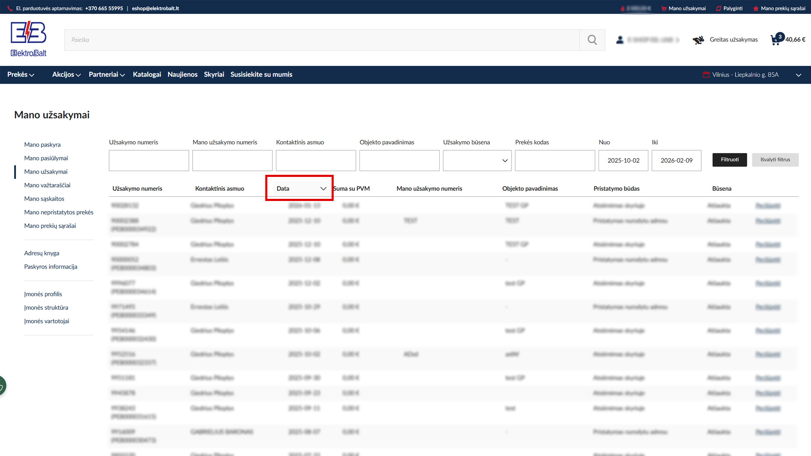Screen dimensions: 811x456
Task: Go to Mano sąskaitos in sidebar
Action: point(44,199)
